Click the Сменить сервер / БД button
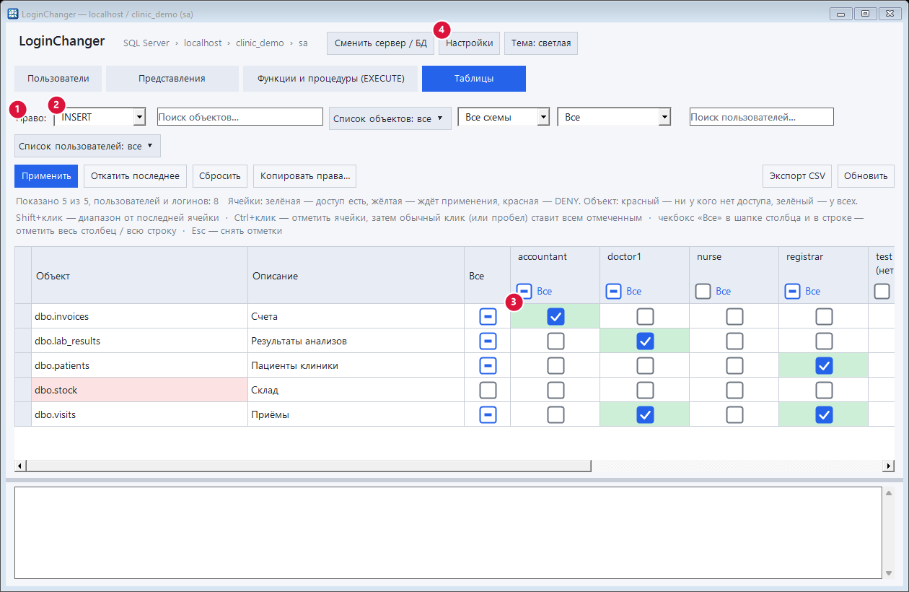 click(381, 43)
